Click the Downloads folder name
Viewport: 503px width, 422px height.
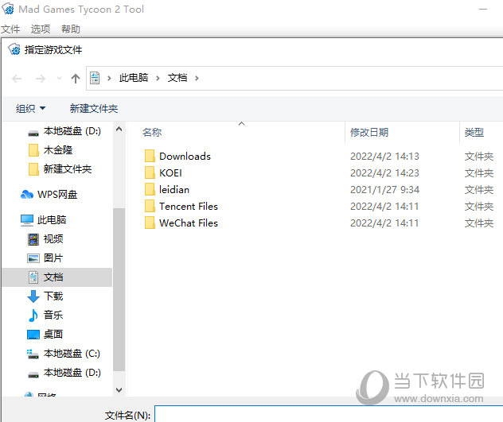pos(185,156)
